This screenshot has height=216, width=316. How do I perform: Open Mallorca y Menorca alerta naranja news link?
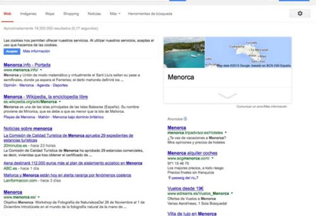67,175
